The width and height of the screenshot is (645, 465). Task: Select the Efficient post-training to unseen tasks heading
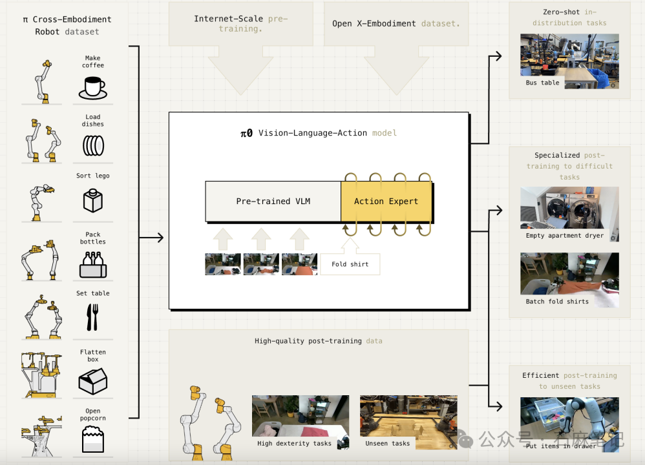click(x=569, y=380)
